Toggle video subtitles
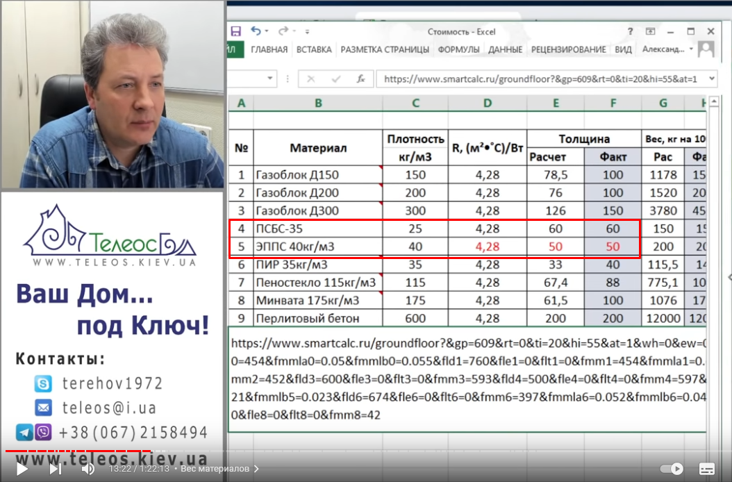This screenshot has height=482, width=732. click(x=707, y=468)
